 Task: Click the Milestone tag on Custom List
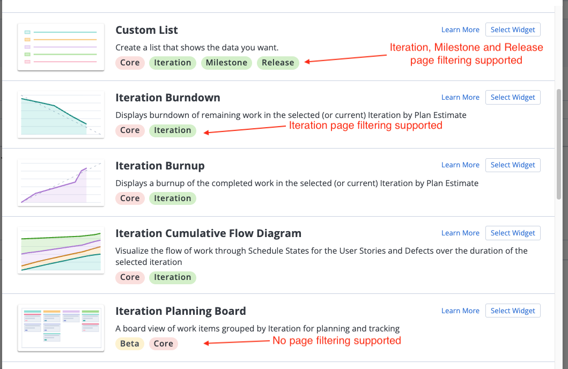pyautogui.click(x=226, y=63)
